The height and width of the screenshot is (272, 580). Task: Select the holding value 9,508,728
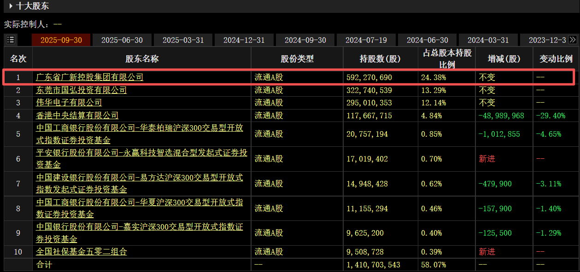click(x=365, y=252)
